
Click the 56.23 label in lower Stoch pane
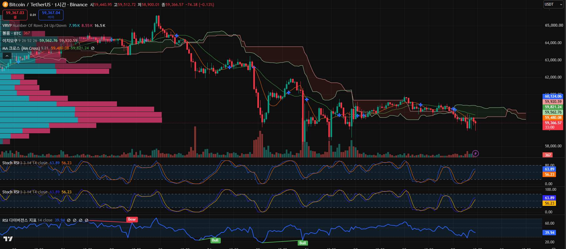[549, 203]
